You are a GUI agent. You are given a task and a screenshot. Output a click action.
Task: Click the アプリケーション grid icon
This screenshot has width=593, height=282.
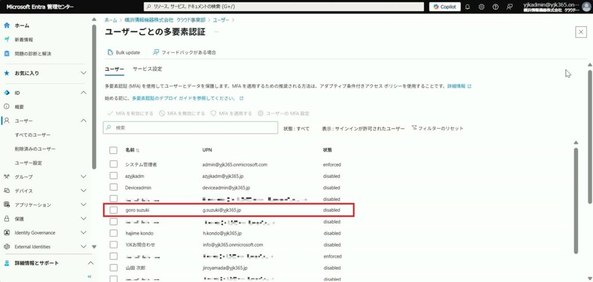6,204
